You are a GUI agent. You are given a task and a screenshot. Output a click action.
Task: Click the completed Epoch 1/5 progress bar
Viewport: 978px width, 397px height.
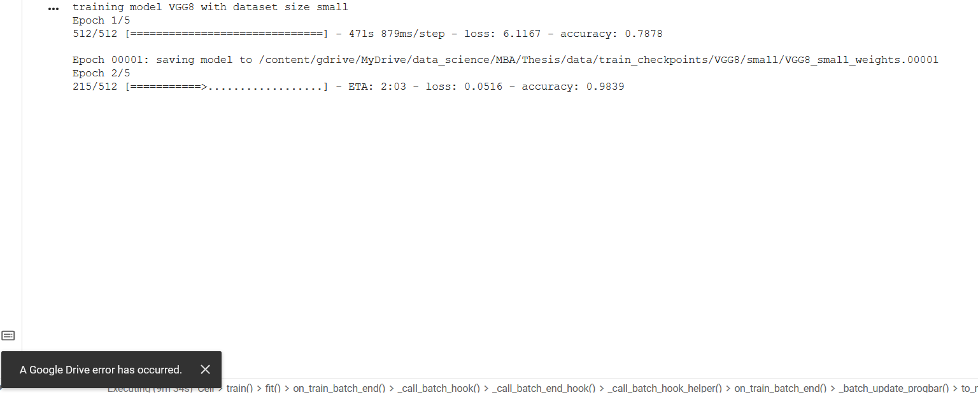(227, 34)
